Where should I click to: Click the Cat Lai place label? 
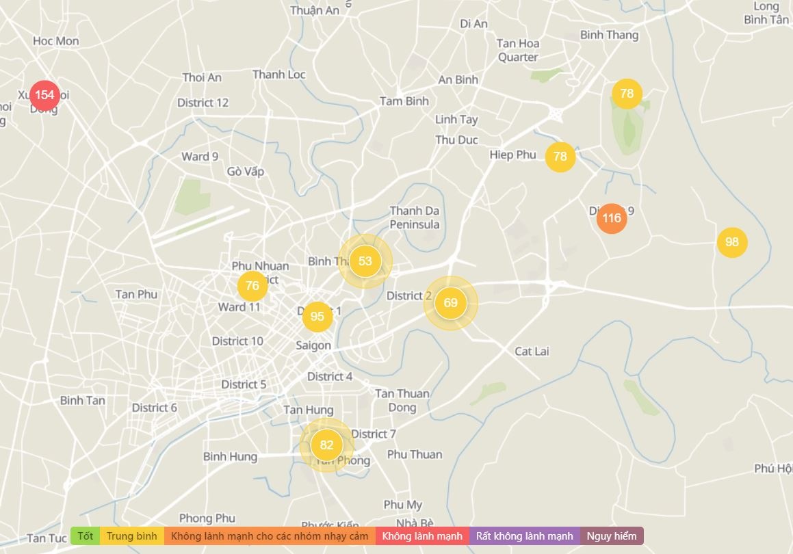point(532,352)
